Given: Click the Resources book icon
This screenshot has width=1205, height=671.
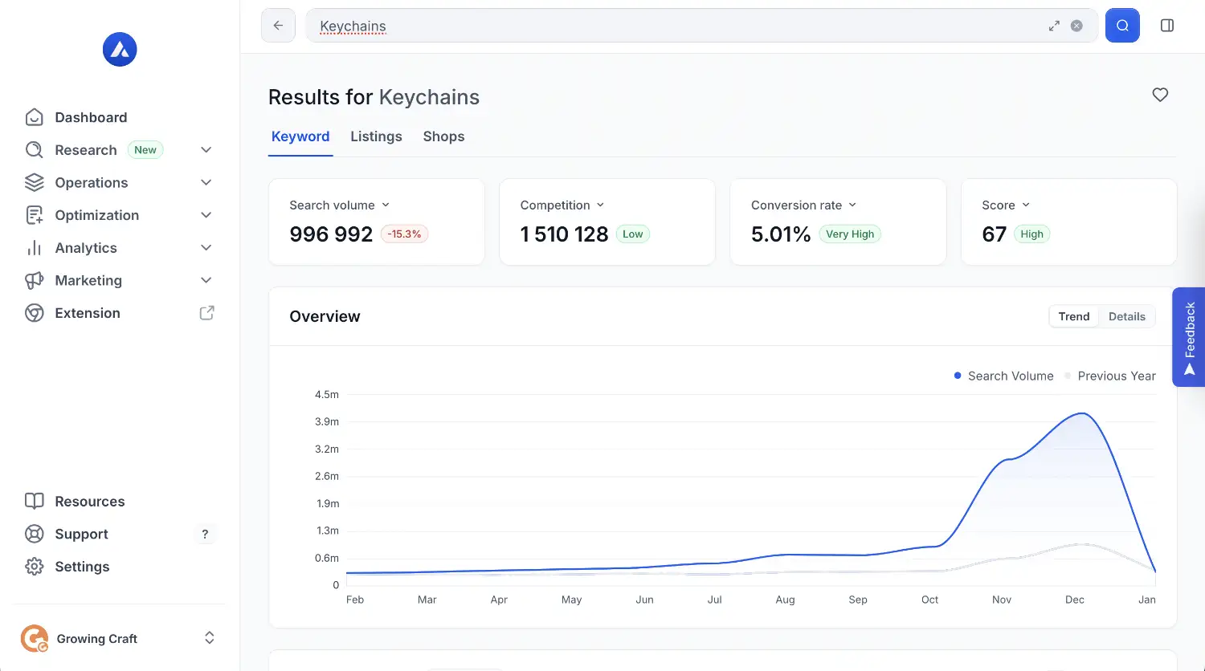Looking at the screenshot, I should (34, 502).
